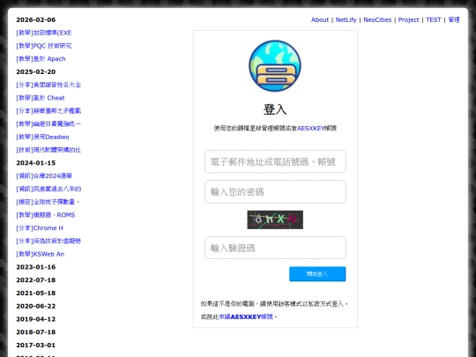Focus the captcha code input field

pos(275,248)
